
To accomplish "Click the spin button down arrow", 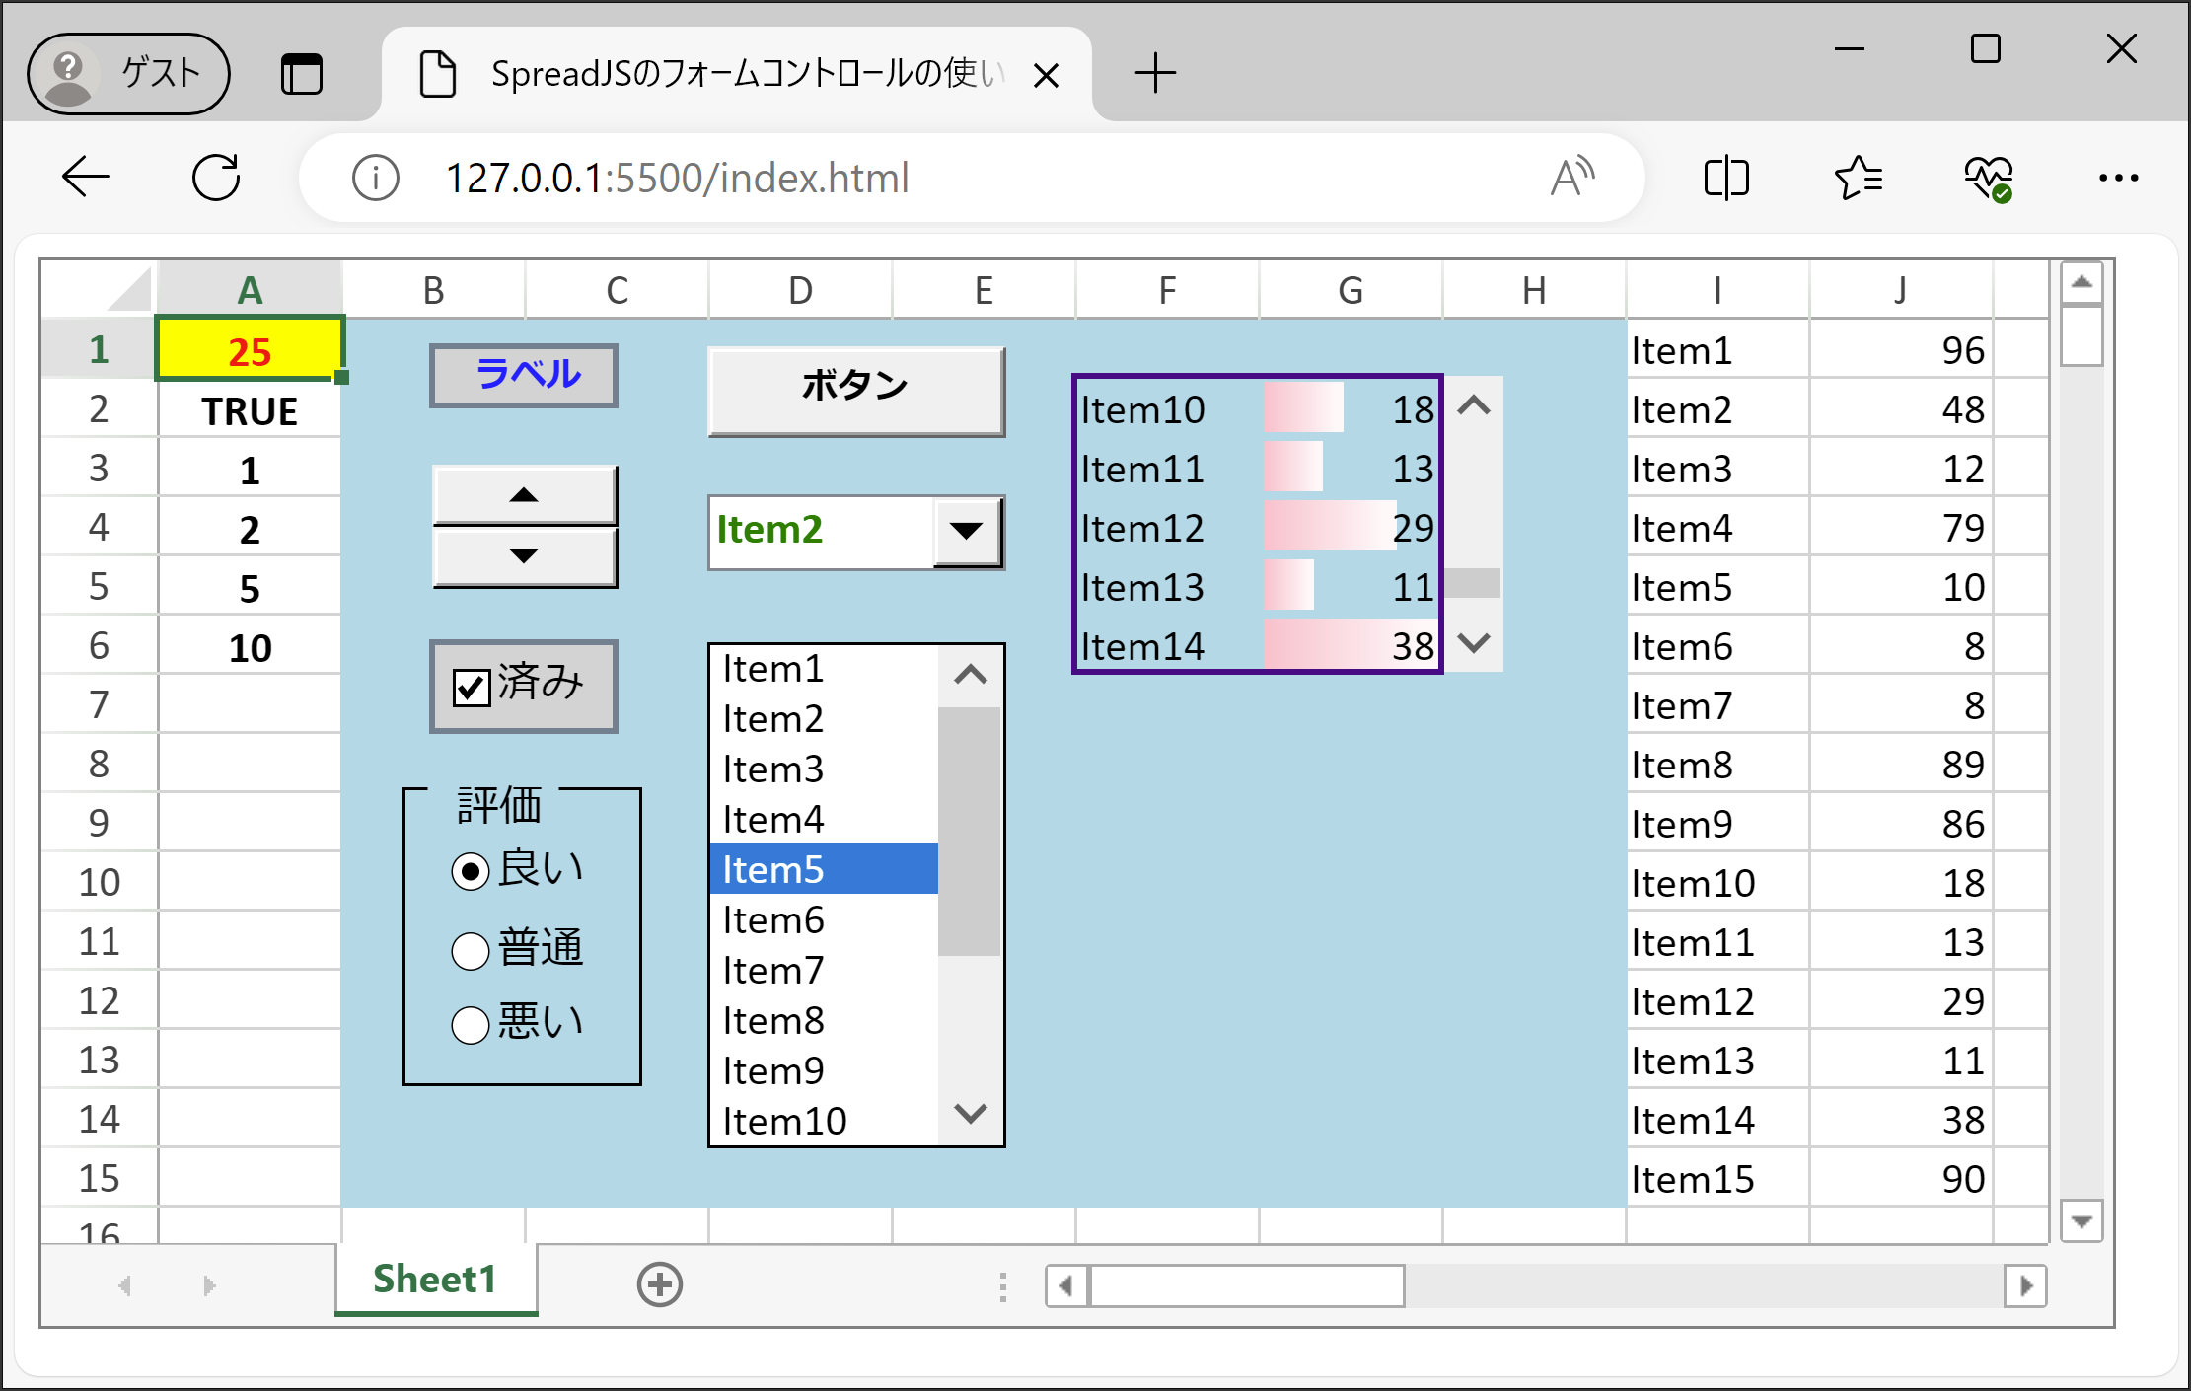I will (x=525, y=556).
